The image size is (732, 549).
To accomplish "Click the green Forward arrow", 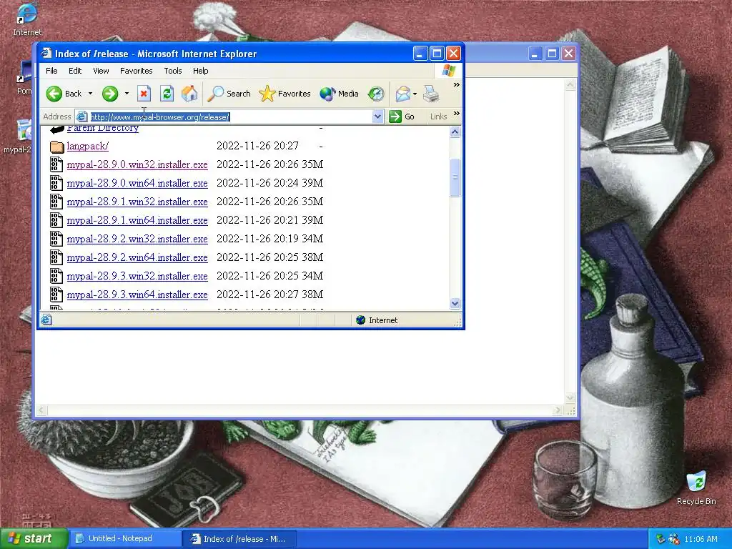I will pos(110,94).
